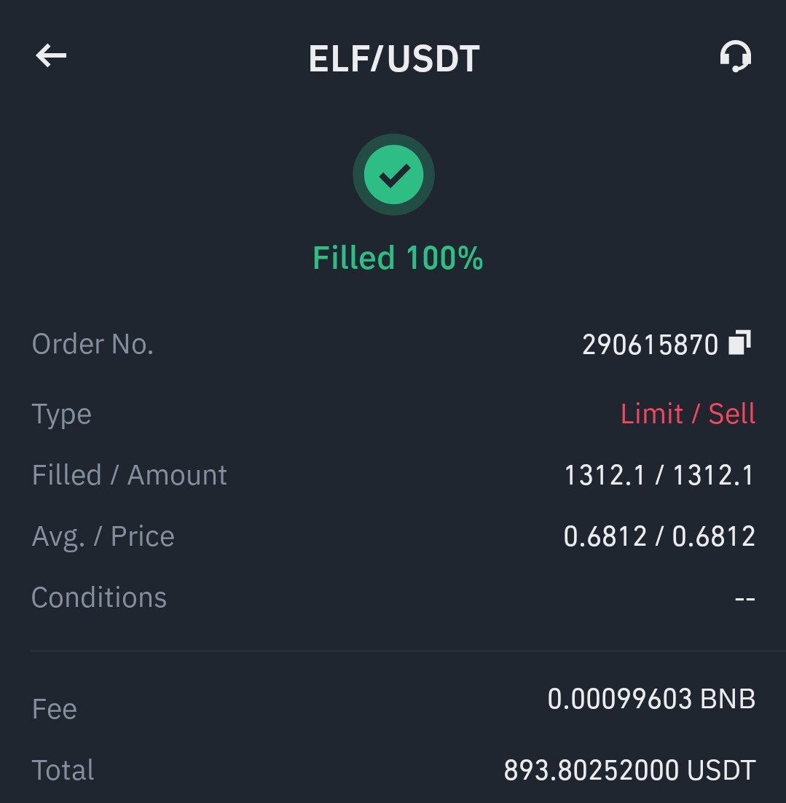Select the ELF/USDT pair title
The image size is (786, 803).
tap(394, 58)
